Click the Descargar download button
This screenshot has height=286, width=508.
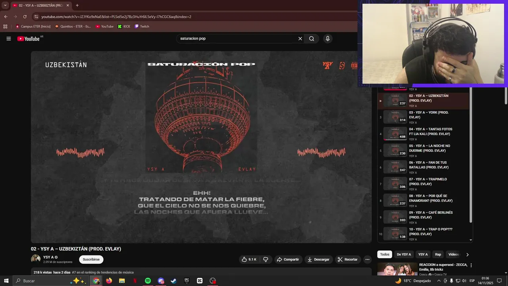click(319, 259)
